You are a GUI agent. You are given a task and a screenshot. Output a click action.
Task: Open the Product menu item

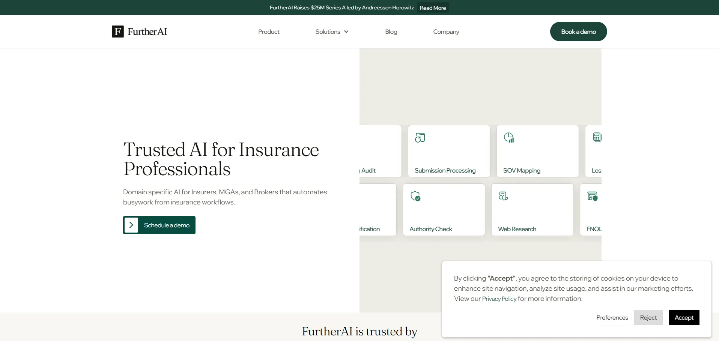coord(269,32)
